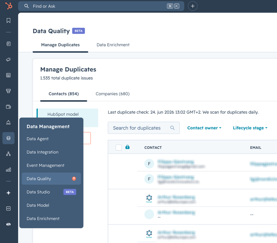Click the '1.535 total duplicate issues' text

point(66,78)
